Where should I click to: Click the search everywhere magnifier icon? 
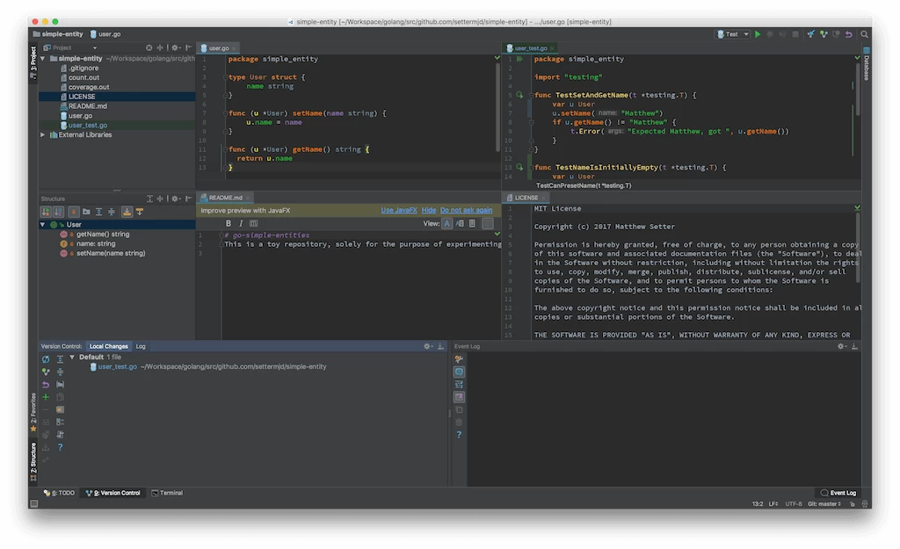[865, 34]
